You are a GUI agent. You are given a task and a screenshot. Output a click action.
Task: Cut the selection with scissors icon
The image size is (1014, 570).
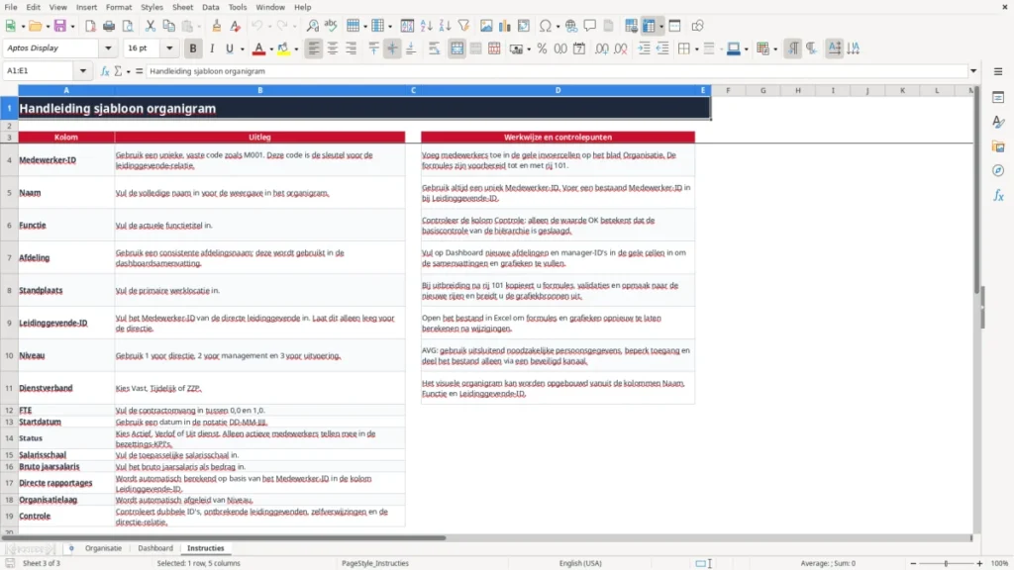click(x=151, y=26)
